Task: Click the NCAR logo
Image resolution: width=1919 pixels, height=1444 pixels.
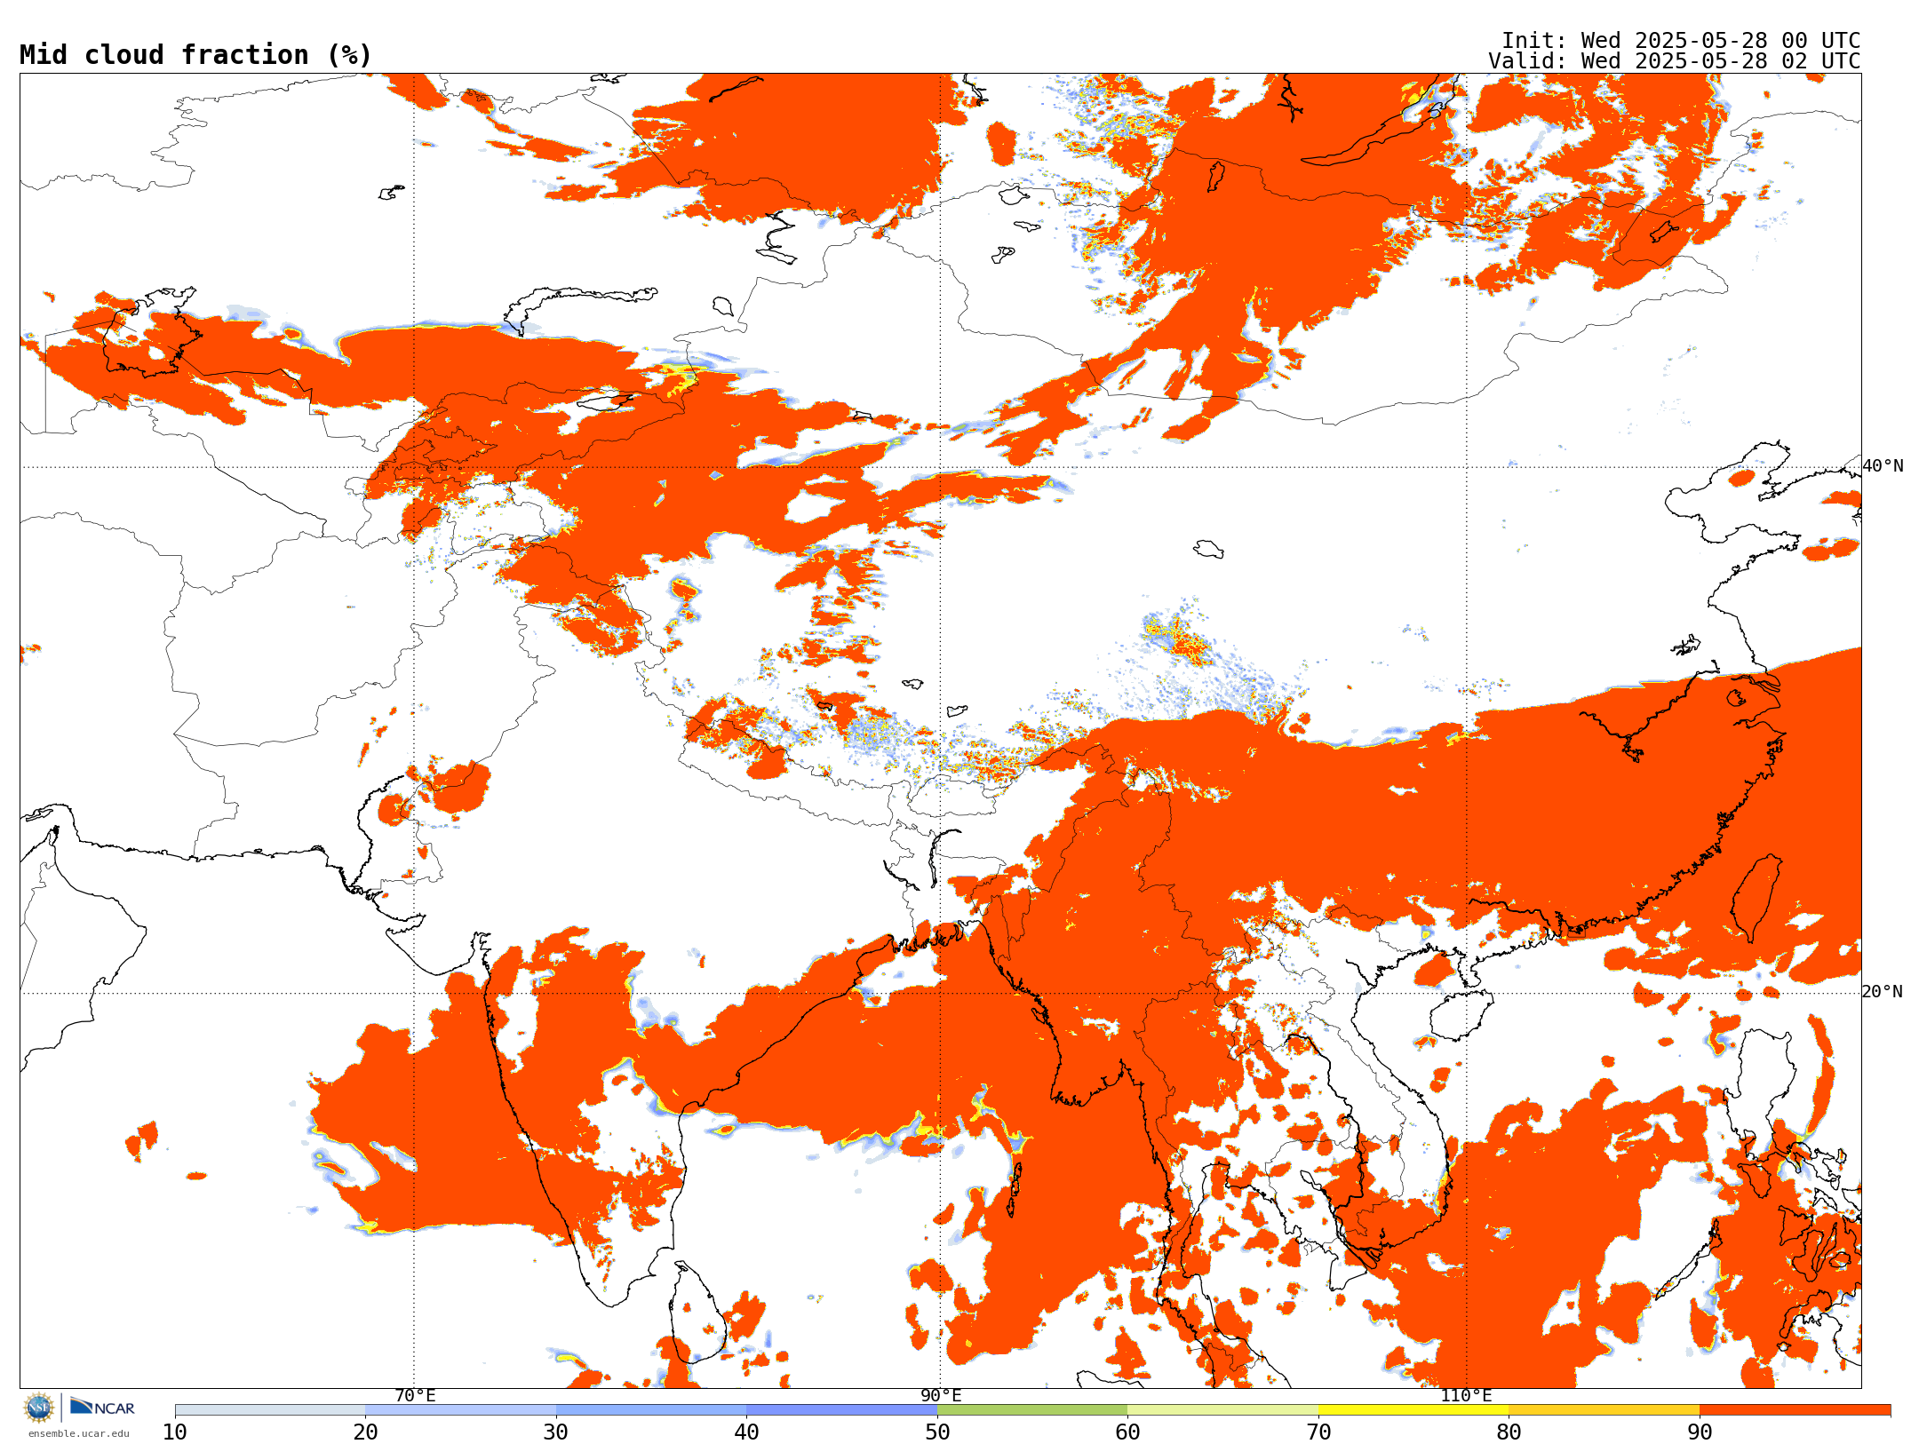Action: (x=102, y=1407)
